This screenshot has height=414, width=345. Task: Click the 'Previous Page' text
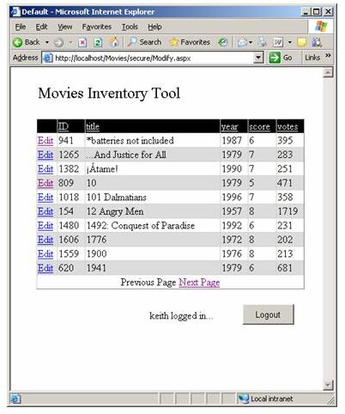click(x=148, y=283)
